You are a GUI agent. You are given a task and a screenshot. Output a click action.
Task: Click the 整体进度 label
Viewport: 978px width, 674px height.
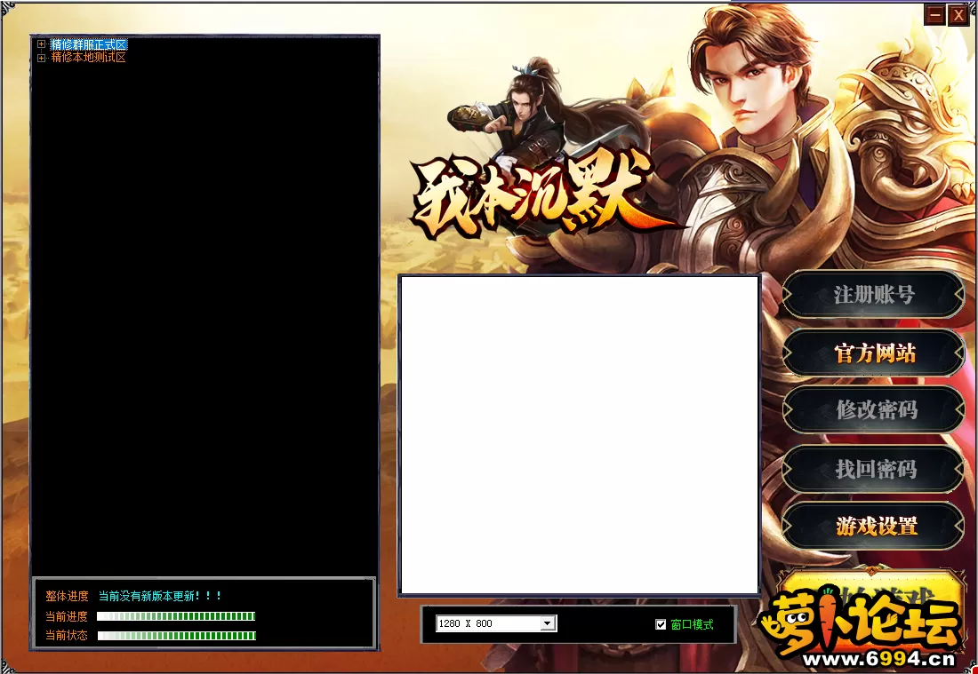coord(67,596)
